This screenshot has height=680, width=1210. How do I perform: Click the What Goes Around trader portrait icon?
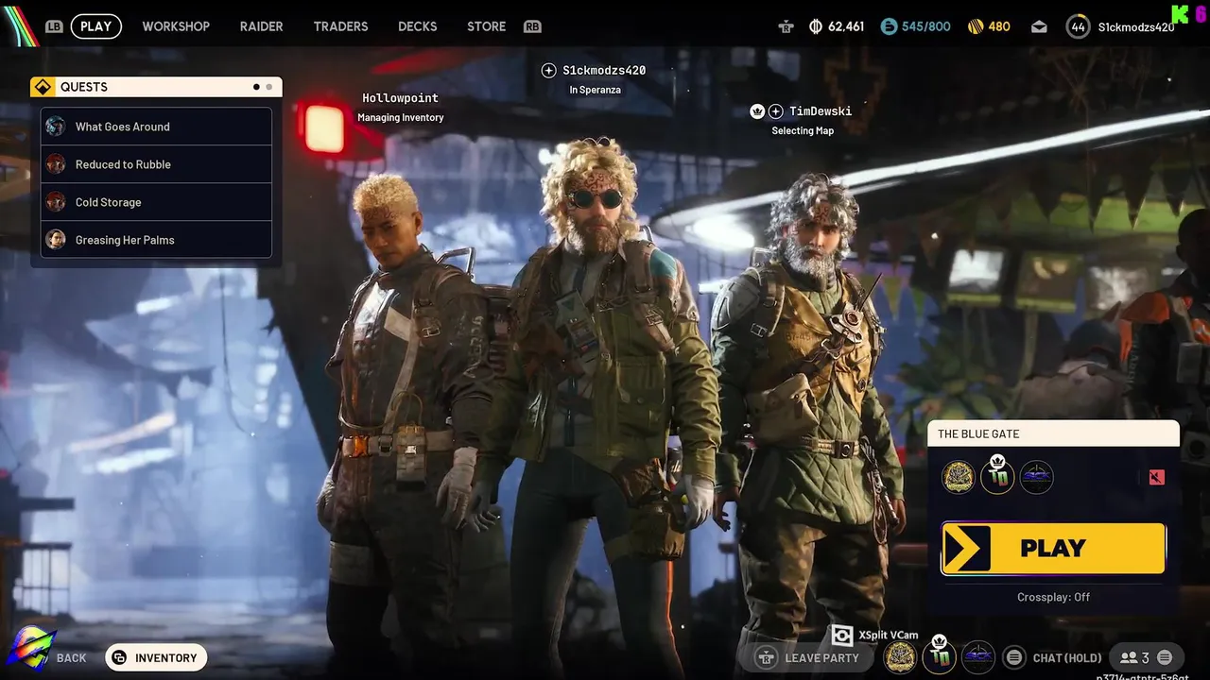click(56, 127)
